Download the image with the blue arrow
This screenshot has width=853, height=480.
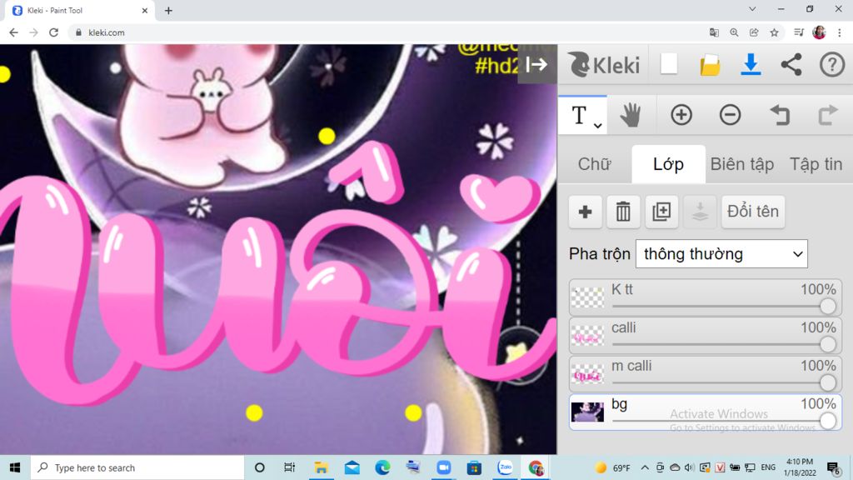[x=751, y=64]
